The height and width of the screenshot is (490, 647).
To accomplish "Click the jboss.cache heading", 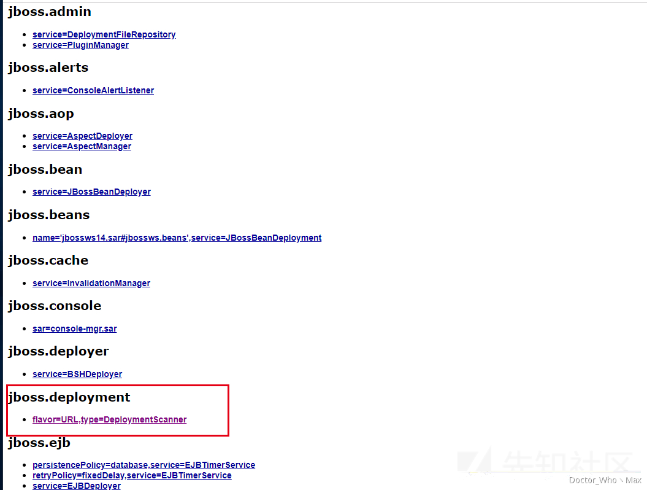I will point(48,260).
